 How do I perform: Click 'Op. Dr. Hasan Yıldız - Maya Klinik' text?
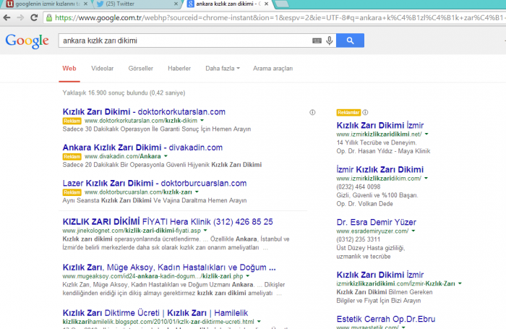click(x=383, y=151)
